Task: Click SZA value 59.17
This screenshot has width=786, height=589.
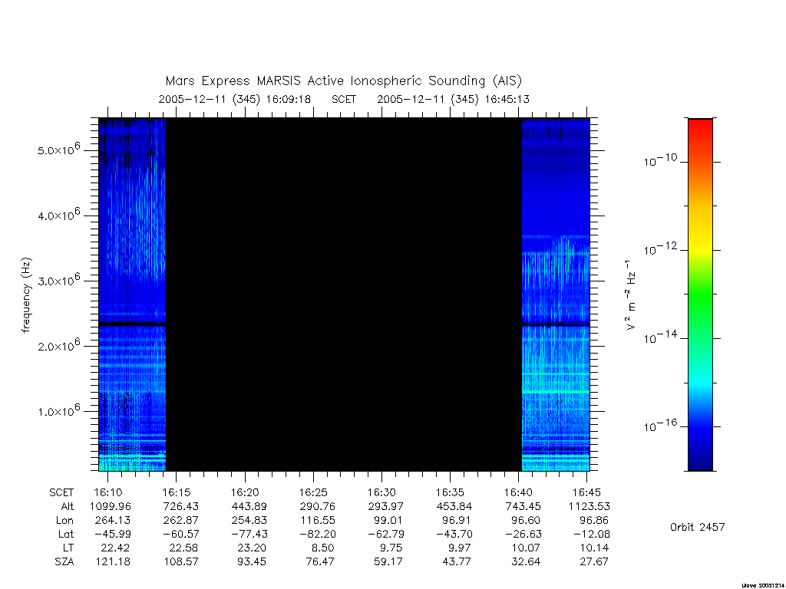Action: (x=388, y=562)
